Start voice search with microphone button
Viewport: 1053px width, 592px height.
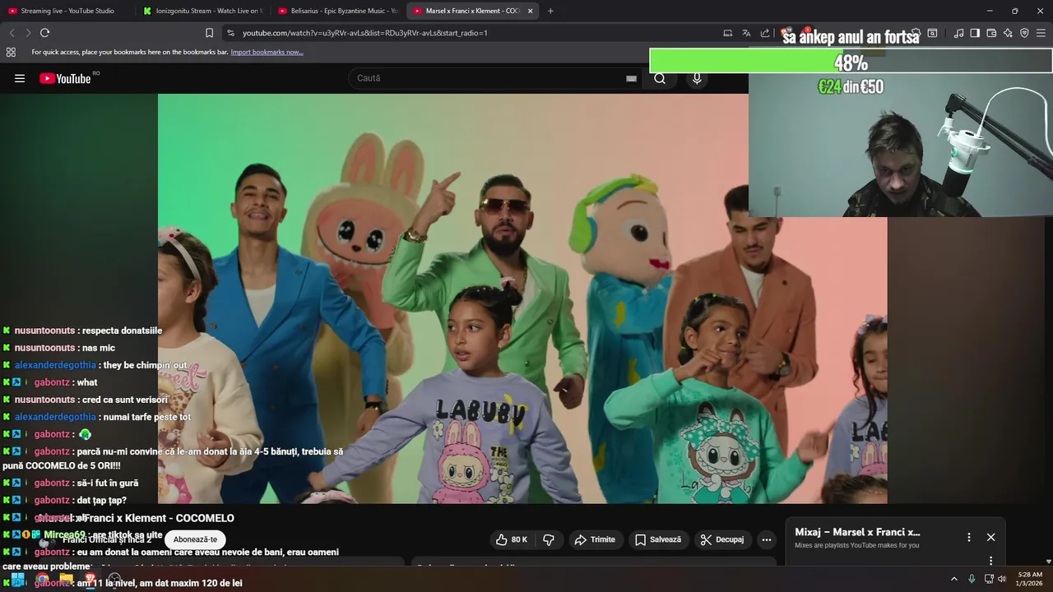(697, 79)
